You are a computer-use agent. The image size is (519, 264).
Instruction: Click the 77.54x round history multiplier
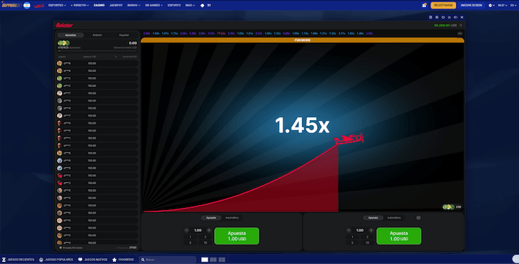coord(221,33)
